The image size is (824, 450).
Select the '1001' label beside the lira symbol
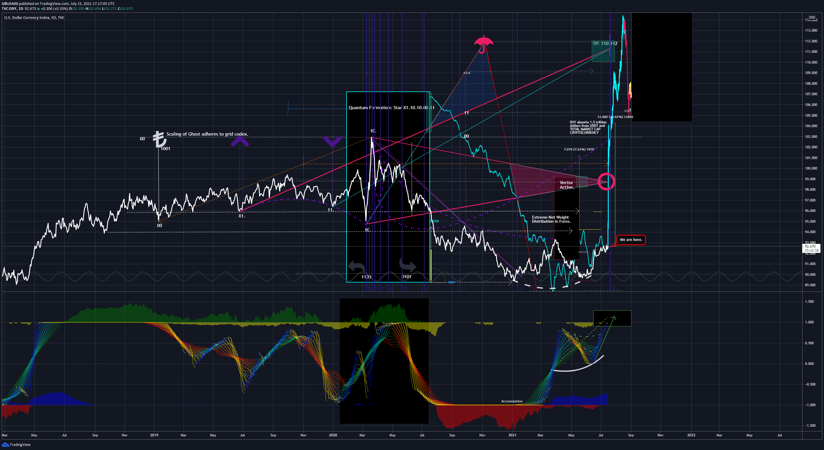click(x=165, y=149)
